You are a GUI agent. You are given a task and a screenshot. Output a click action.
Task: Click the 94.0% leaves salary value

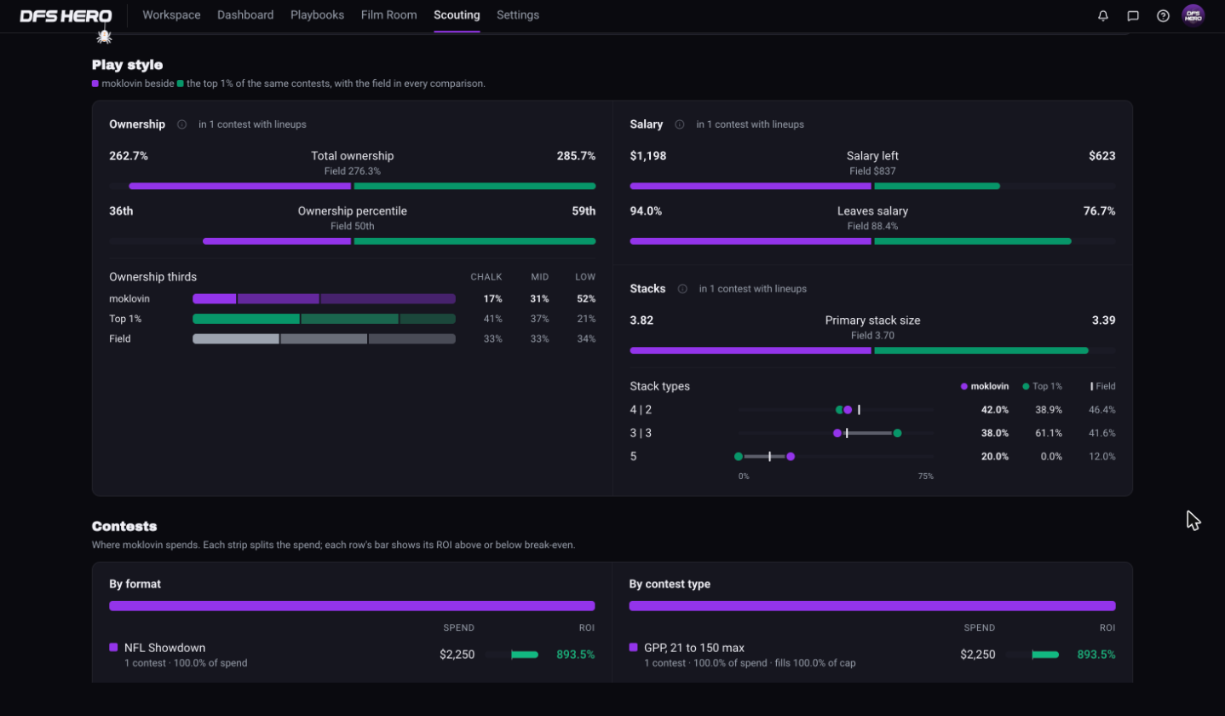646,211
